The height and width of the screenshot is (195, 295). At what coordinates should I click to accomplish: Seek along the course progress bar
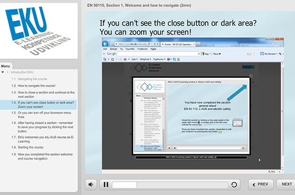click(170, 185)
